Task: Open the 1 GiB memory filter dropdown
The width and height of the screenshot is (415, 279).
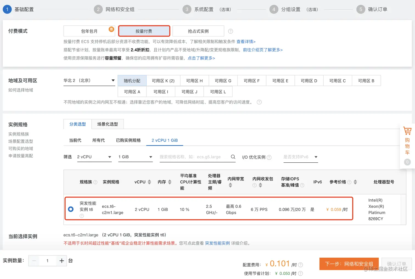Action: (x=135, y=157)
